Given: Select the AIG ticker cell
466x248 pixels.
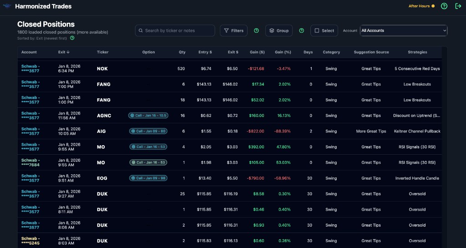Looking at the screenshot, I should point(101,131).
